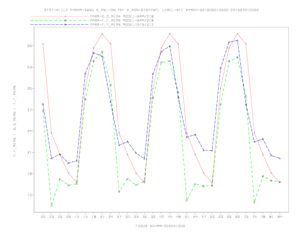Click x-axis forecast hour label 18
Image resolution: width=305 pixels, height=236 pixels.
click(x=94, y=217)
